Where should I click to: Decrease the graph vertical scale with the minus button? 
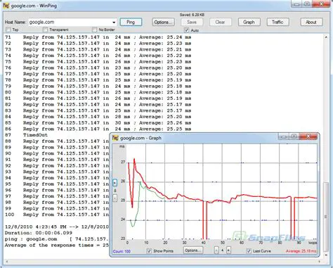[115, 198]
